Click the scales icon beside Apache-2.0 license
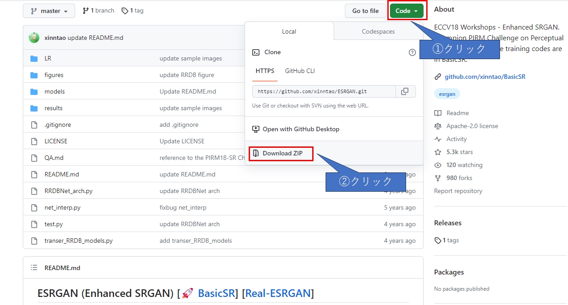 coord(438,126)
